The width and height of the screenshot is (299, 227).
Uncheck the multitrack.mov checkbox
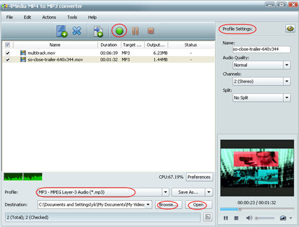[8, 53]
